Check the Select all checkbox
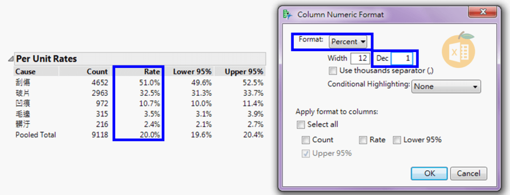 coord(301,125)
